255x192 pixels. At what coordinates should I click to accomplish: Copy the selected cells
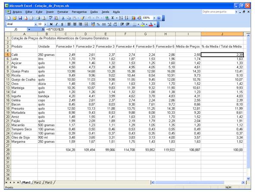[x=69, y=18]
